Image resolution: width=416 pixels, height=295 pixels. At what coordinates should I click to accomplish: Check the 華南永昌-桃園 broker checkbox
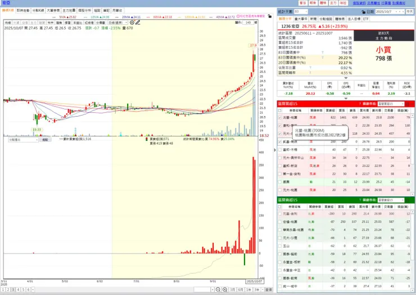(279, 230)
